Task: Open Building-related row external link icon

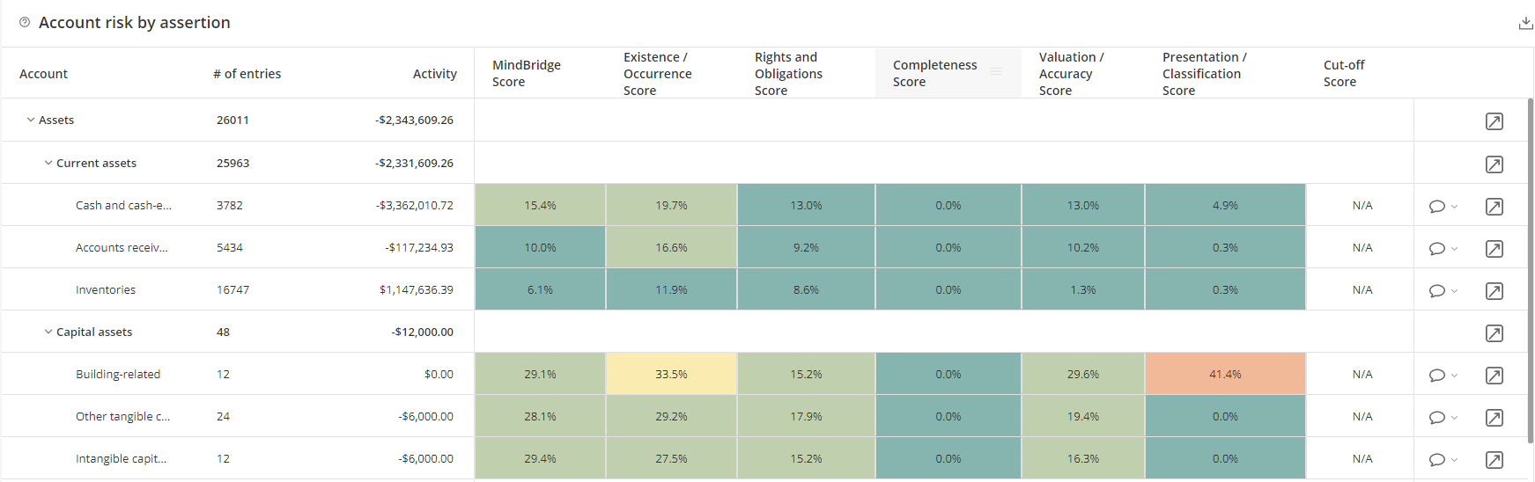Action: [x=1494, y=376]
